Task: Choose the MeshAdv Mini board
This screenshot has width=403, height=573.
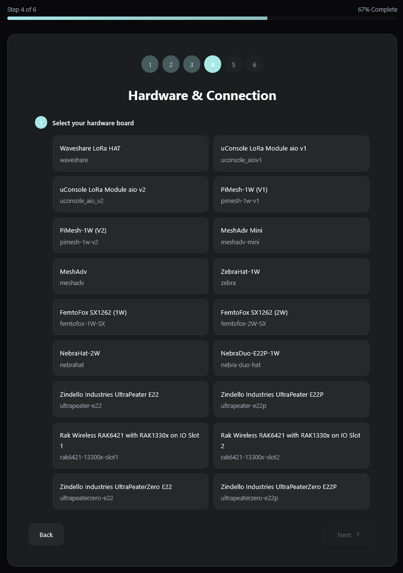Action: (291, 236)
